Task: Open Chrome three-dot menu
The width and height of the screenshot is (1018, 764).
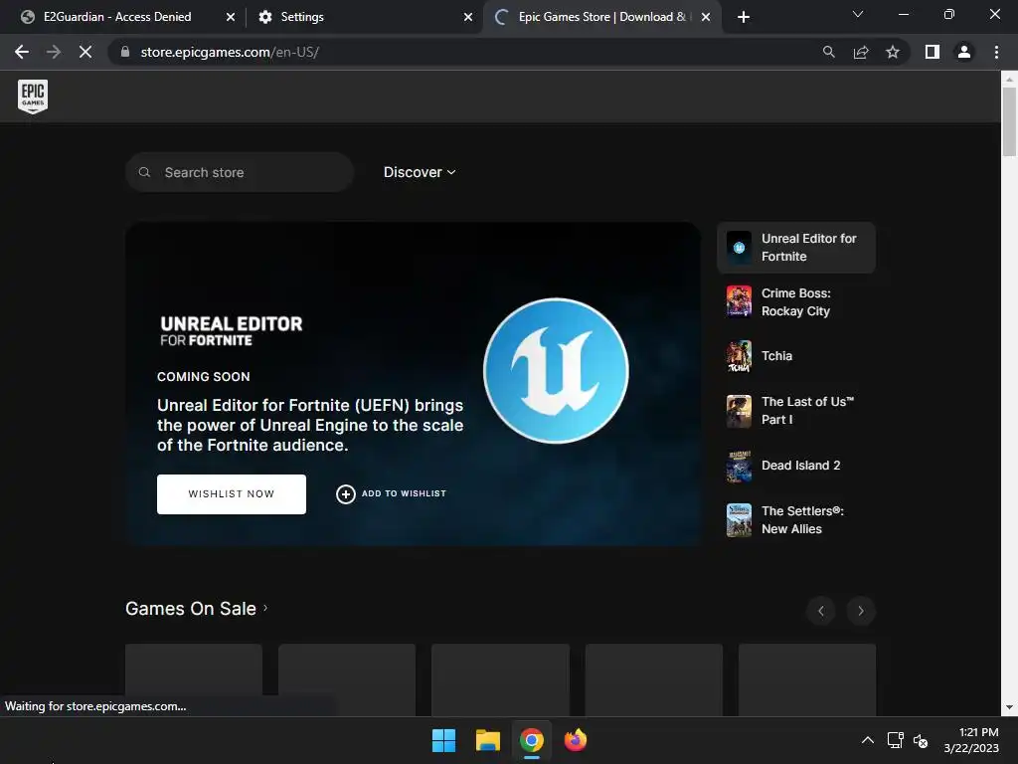Action: tap(996, 52)
